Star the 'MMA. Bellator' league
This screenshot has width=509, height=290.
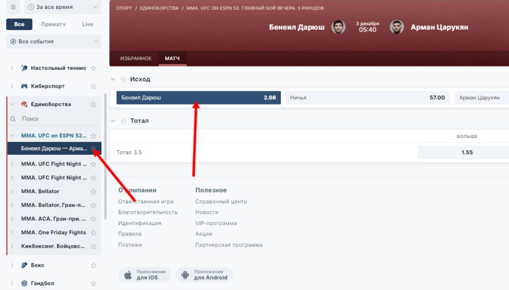coord(93,191)
